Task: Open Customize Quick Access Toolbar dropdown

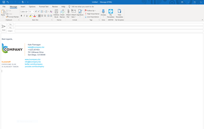Action: tap(28, 2)
